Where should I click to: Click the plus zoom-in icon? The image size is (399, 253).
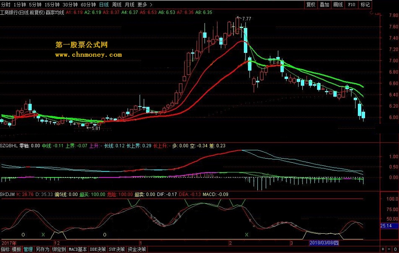point(383,249)
